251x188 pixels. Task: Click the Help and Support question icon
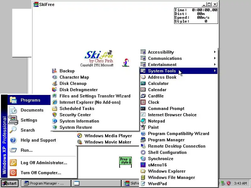[x=13, y=140]
